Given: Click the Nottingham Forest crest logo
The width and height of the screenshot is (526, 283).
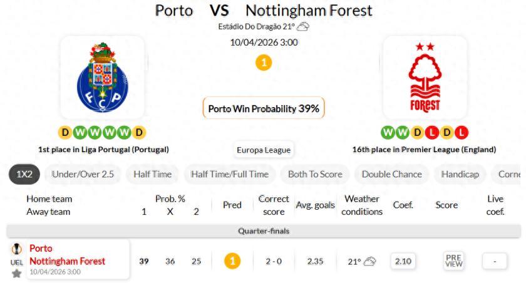Looking at the screenshot, I should pyautogui.click(x=425, y=78).
